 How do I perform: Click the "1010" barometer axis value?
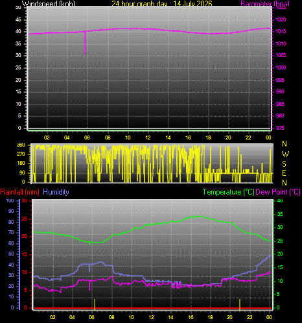click(x=281, y=43)
